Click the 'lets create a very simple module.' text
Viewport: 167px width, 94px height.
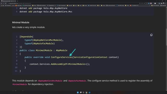[x=28, y=27]
